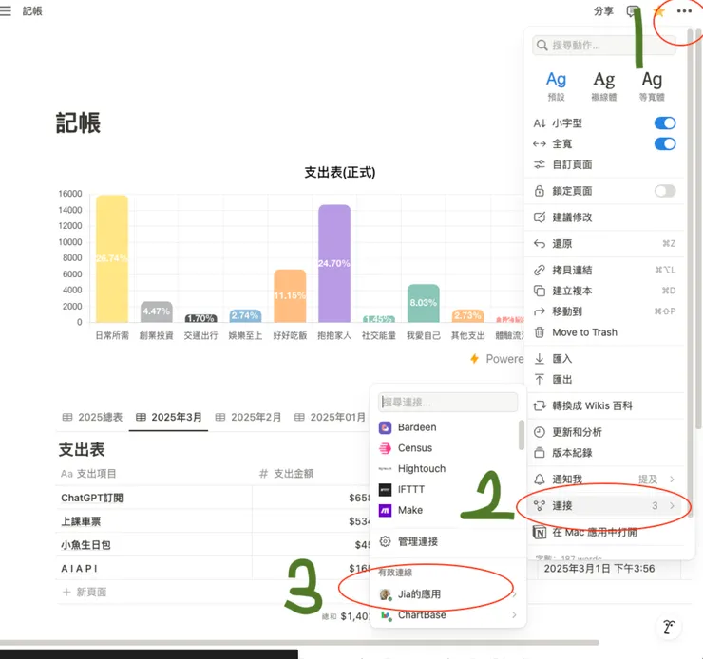The width and height of the screenshot is (703, 659).
Task: Click the Powered by link under chart
Action: click(x=497, y=359)
